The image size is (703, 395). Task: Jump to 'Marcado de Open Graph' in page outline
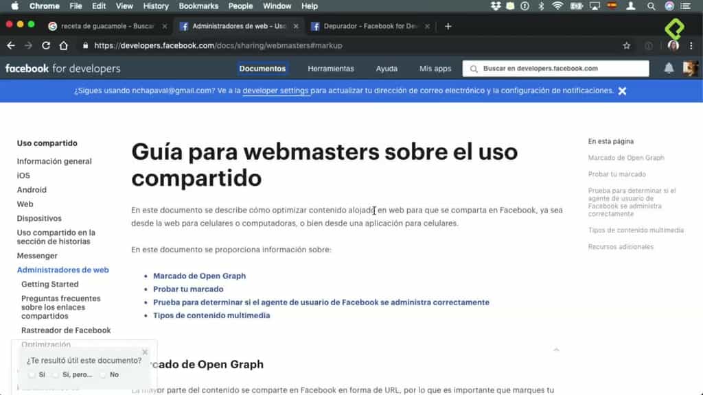(626, 158)
